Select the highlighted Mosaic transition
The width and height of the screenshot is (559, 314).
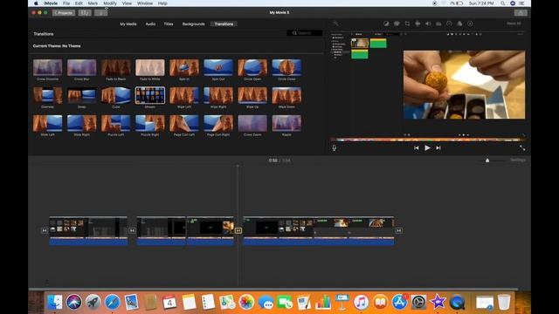(150, 95)
